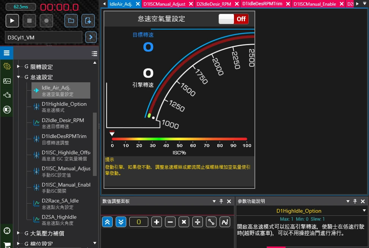369x248 pixels.
Task: Click the ISC% bar marker triangle
Action: pos(112,133)
